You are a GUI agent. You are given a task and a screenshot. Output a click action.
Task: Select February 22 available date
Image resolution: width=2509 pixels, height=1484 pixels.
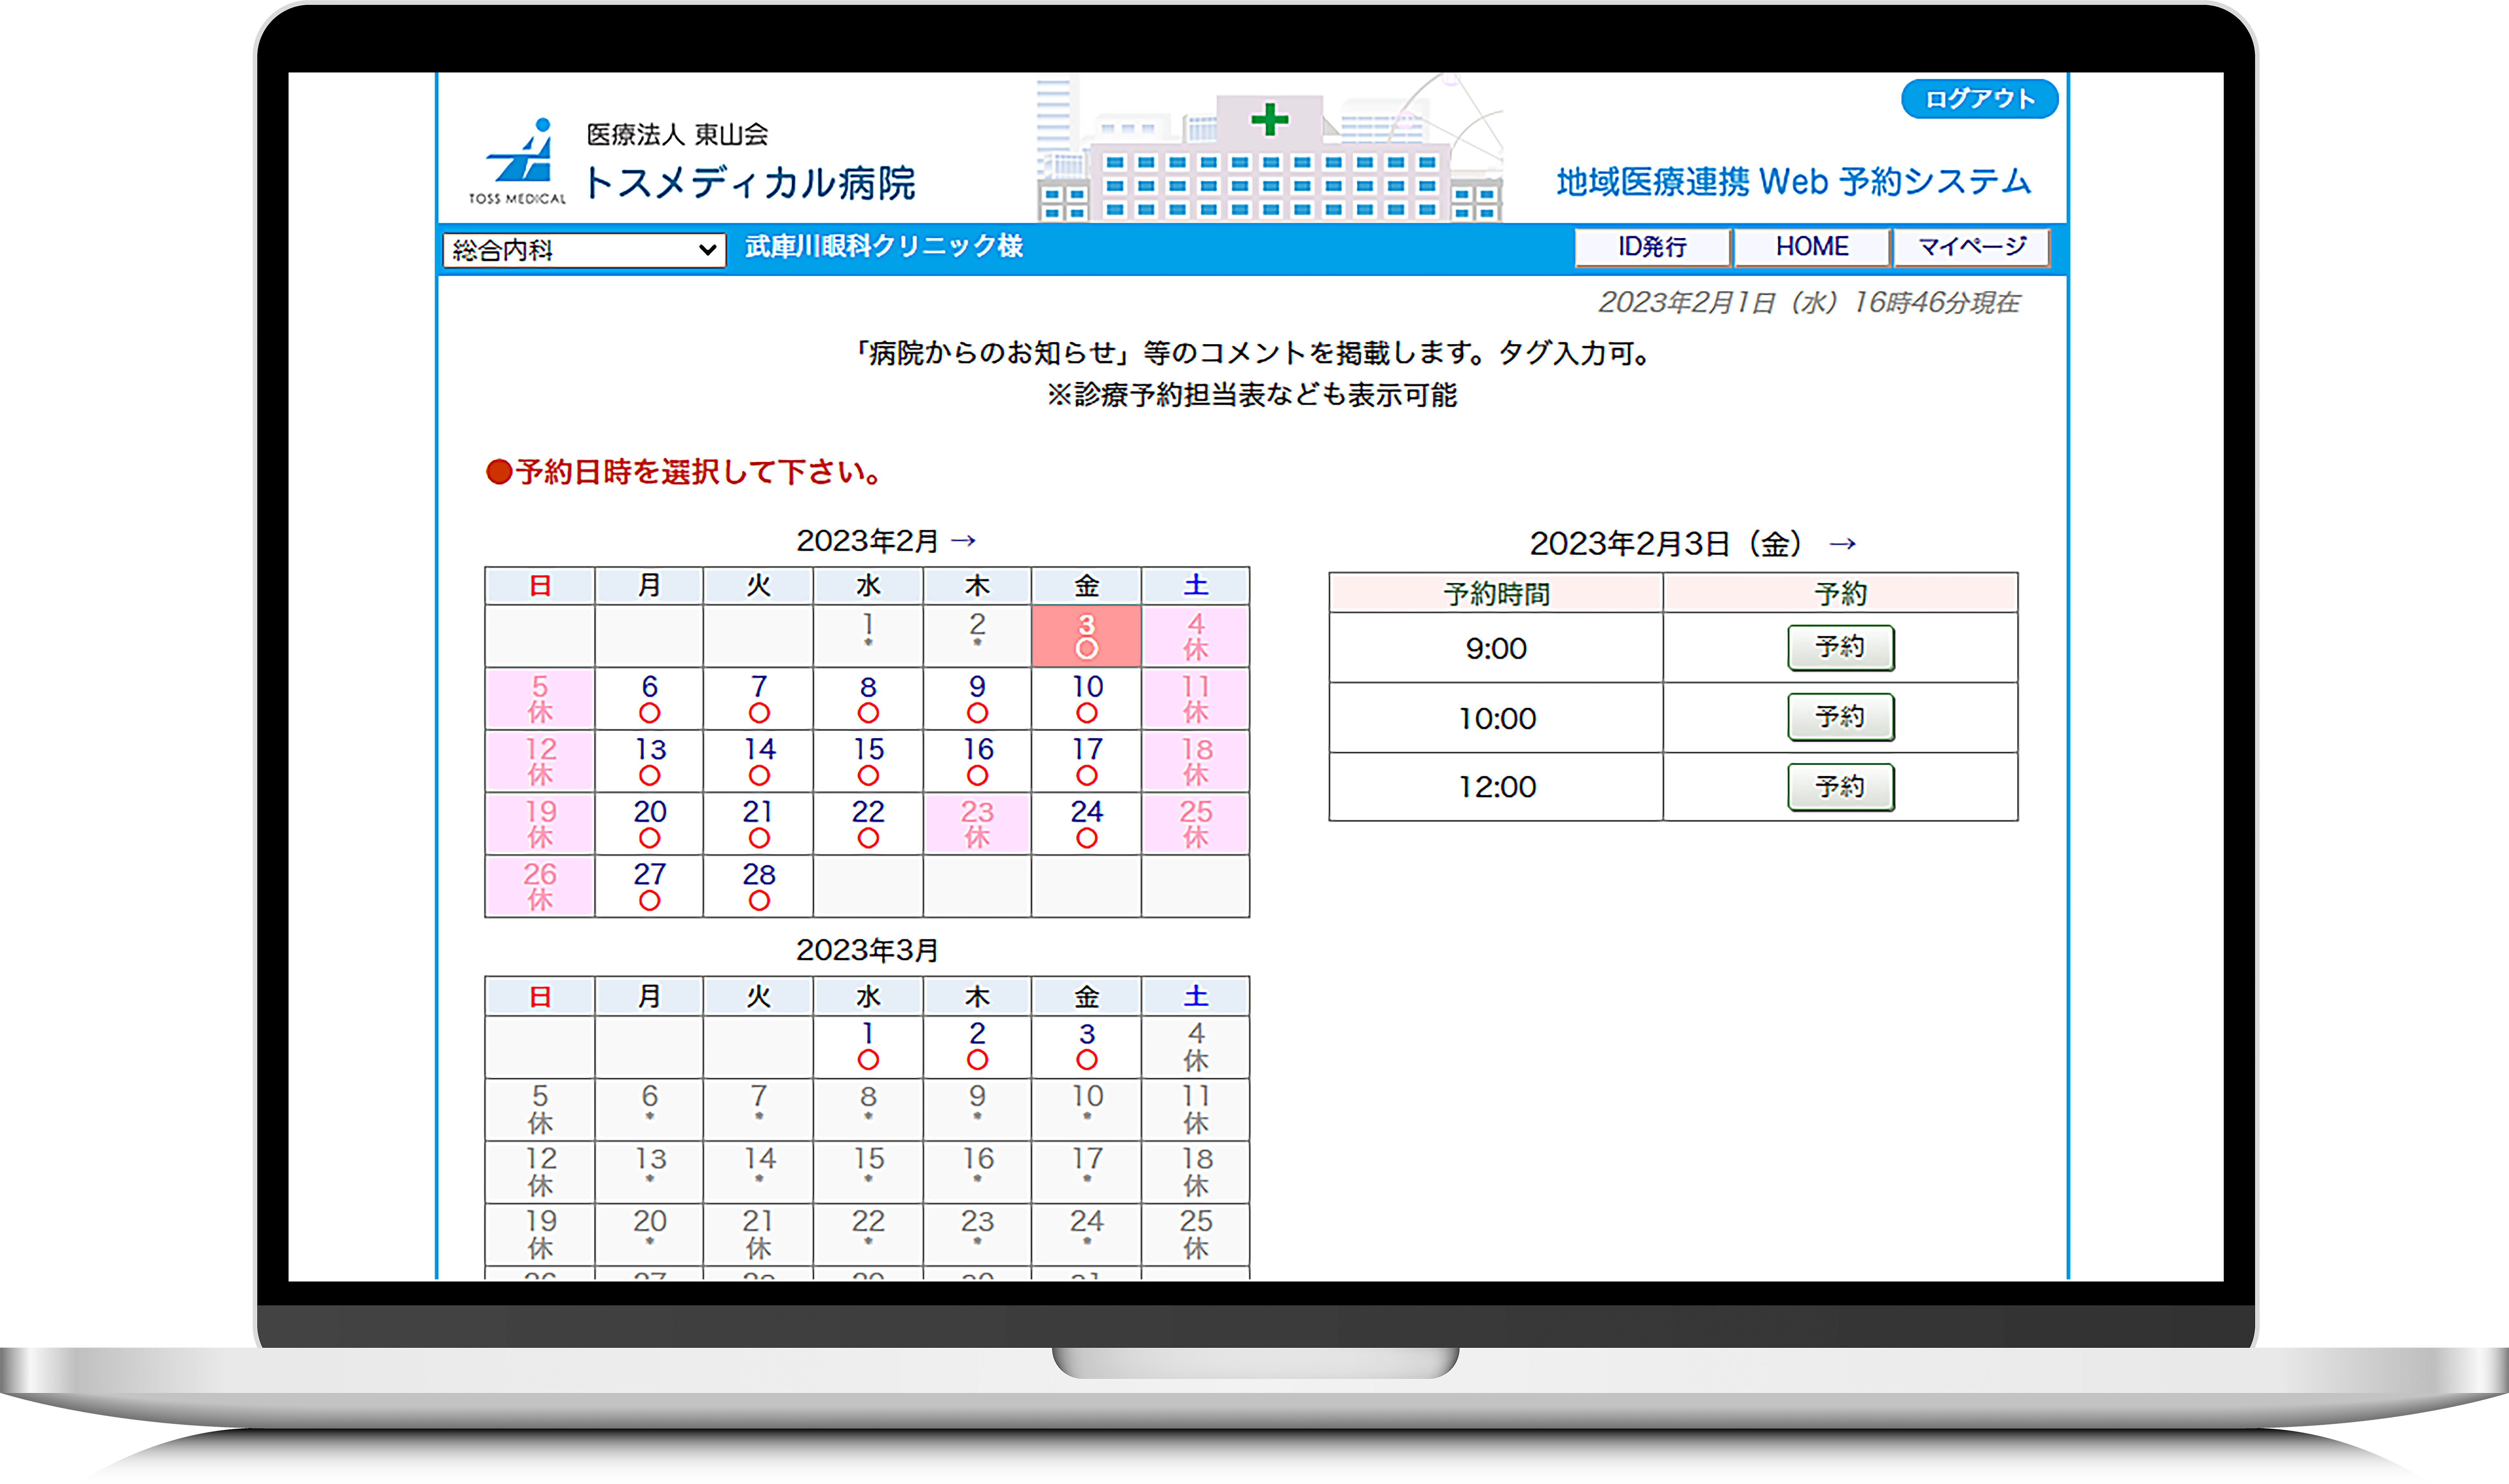(x=868, y=823)
